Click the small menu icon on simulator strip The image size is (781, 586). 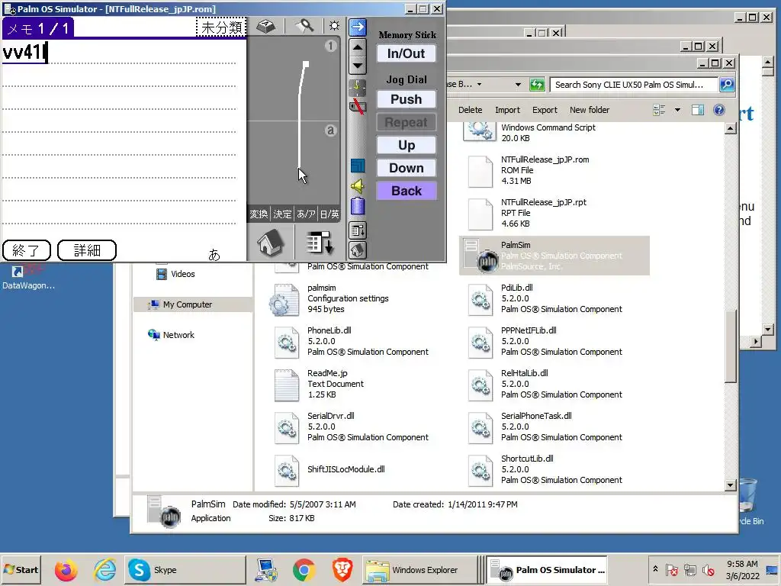coord(358,230)
